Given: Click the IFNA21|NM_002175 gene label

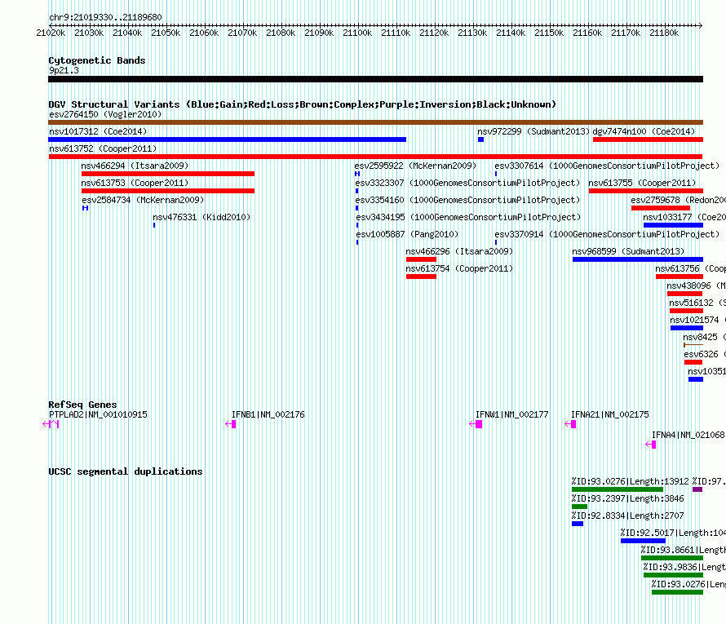Looking at the screenshot, I should click(x=610, y=414).
